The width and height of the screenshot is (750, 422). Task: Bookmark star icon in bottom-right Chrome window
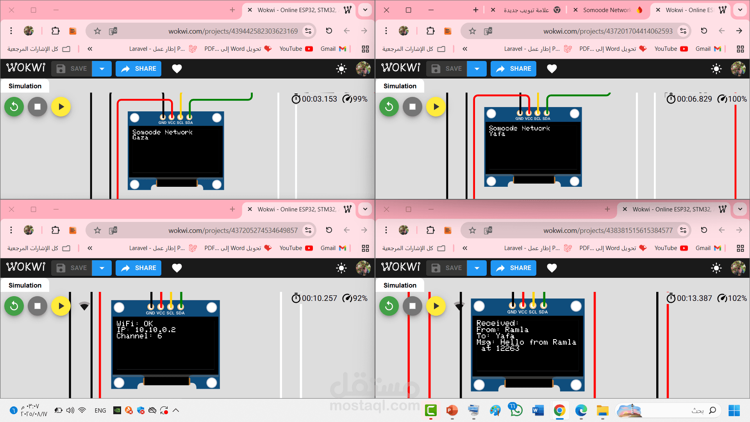(472, 231)
